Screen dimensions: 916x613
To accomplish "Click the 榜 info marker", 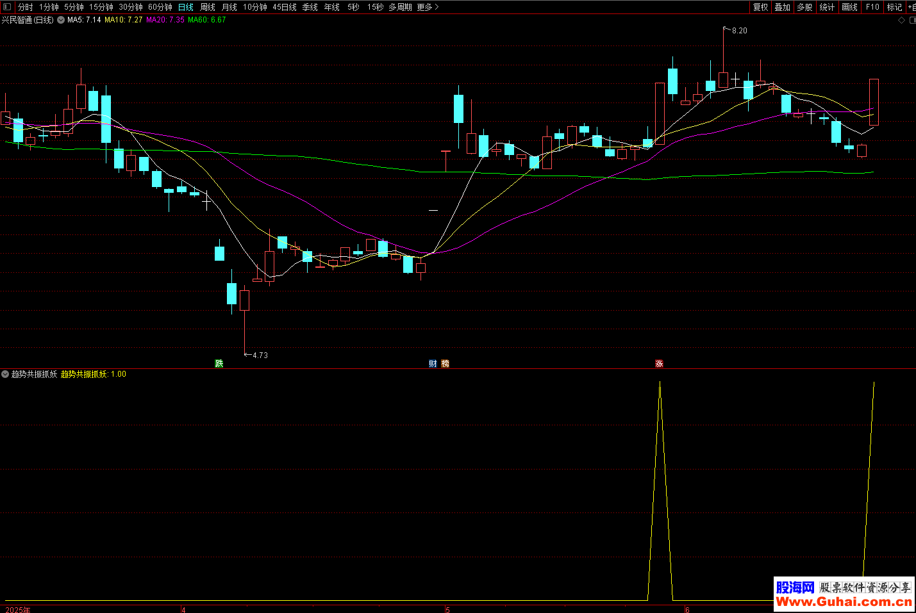I will coord(446,364).
